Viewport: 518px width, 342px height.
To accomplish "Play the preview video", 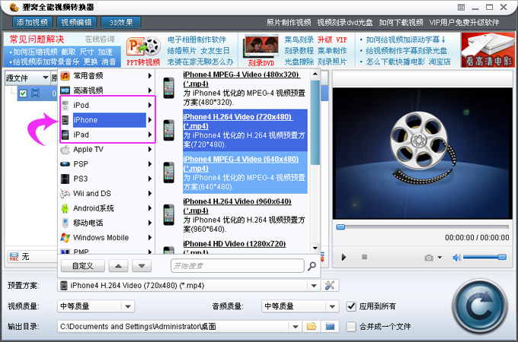I will [344, 257].
